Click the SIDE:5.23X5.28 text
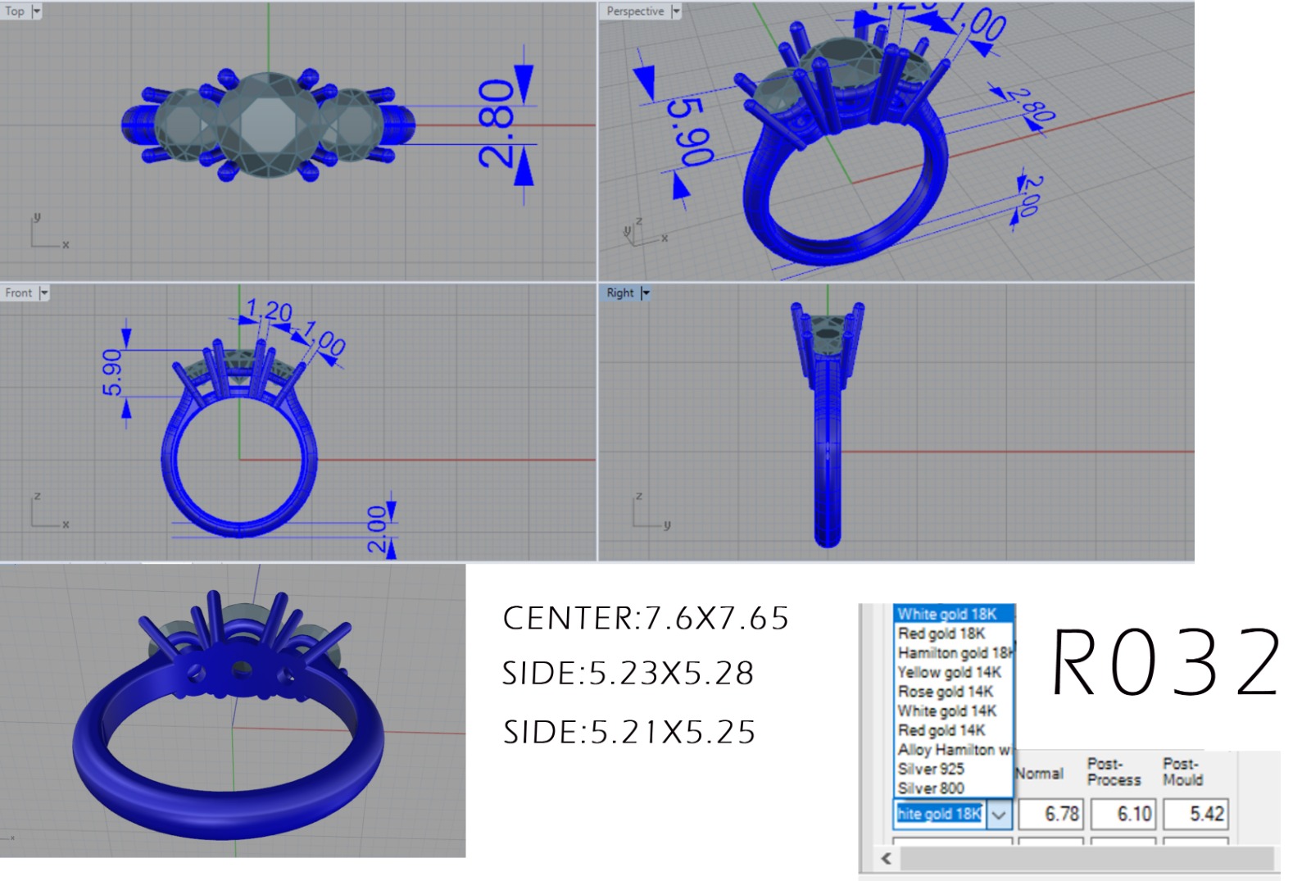The height and width of the screenshot is (881, 1311). [628, 674]
